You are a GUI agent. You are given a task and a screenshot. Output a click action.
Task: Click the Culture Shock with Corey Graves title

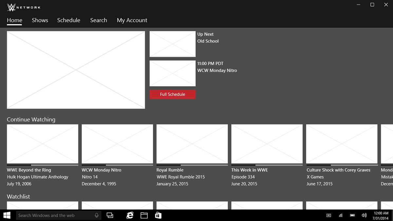[x=339, y=170]
